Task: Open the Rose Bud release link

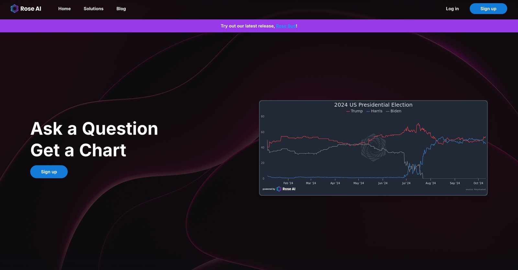Action: [286, 26]
